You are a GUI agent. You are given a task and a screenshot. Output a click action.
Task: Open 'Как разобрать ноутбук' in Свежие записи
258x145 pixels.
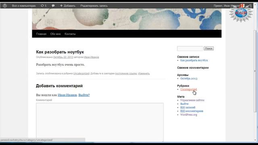point(194,60)
